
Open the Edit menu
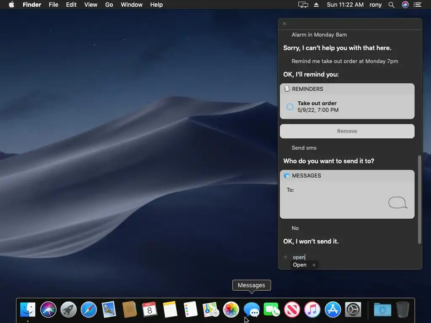point(71,5)
